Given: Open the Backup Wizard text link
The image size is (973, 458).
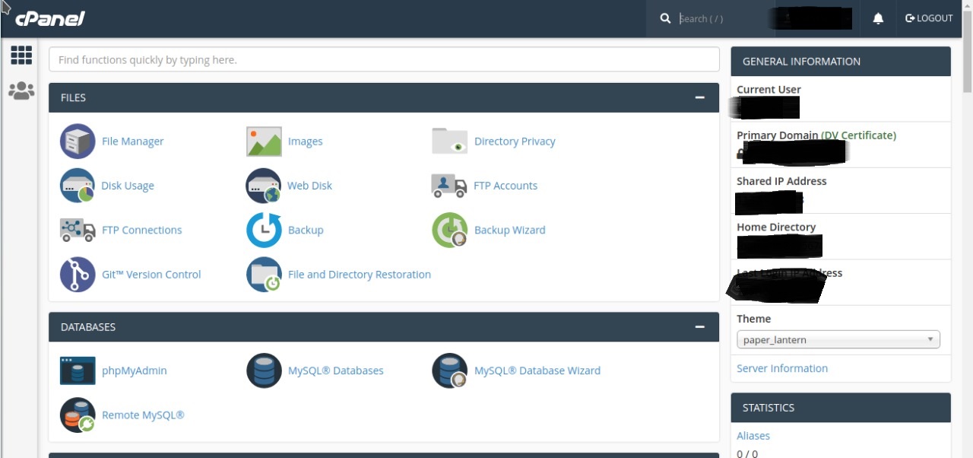Looking at the screenshot, I should coord(509,230).
